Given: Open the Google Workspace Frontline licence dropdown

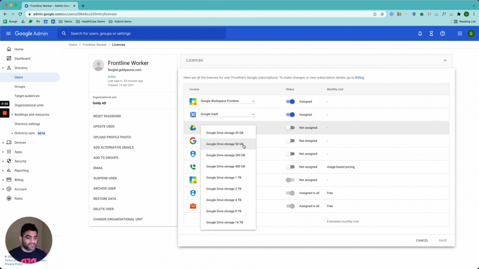Looking at the screenshot, I should point(227,101).
